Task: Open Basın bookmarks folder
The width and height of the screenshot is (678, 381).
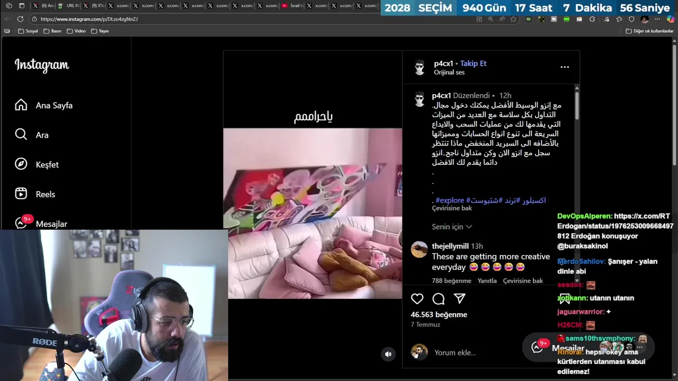Action: pyautogui.click(x=52, y=31)
